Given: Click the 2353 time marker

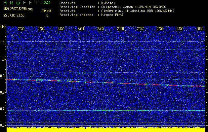Looking at the screenshot, I should coord(61,29).
